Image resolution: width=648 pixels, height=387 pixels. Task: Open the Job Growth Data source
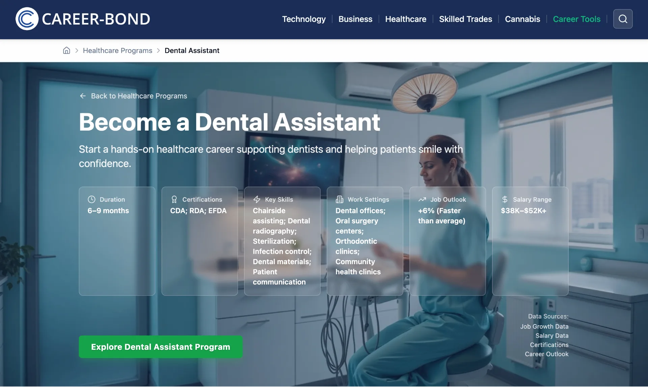click(544, 326)
